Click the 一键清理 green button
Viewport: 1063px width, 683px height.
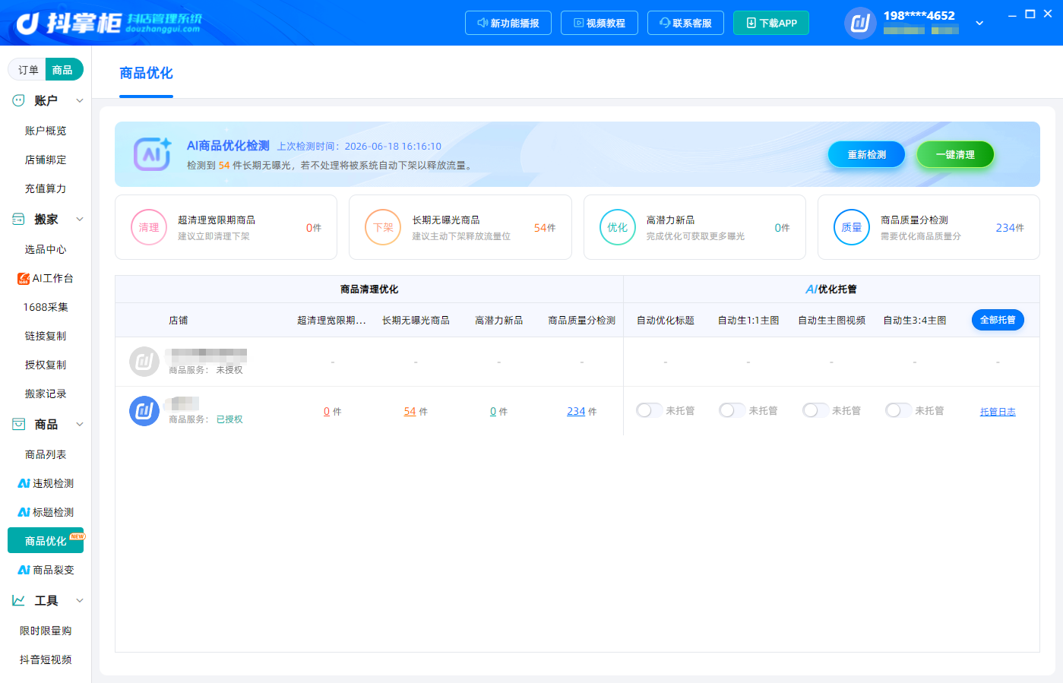tap(955, 154)
